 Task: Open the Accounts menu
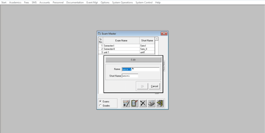(45, 3)
